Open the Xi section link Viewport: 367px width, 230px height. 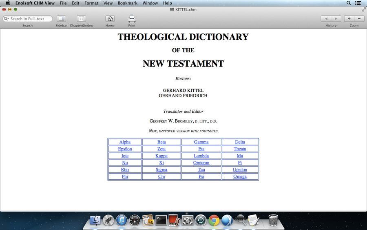pos(161,163)
